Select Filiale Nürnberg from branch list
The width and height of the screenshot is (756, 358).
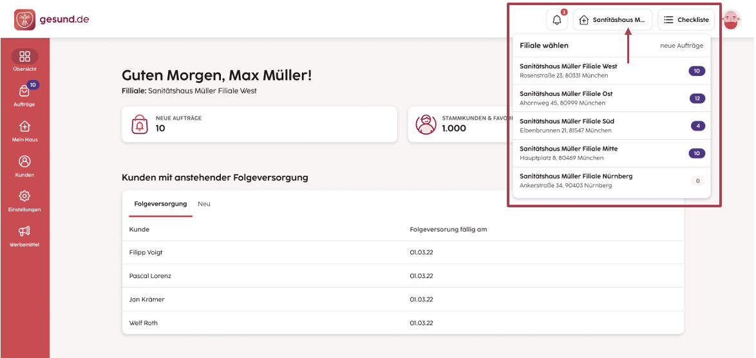click(x=611, y=181)
